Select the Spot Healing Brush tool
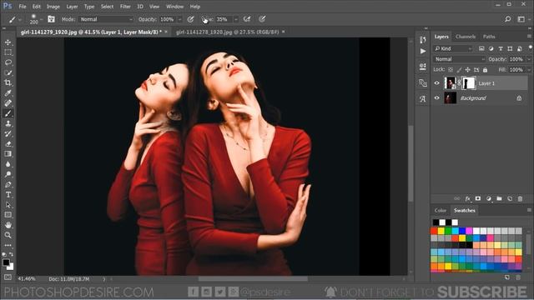 (8, 103)
